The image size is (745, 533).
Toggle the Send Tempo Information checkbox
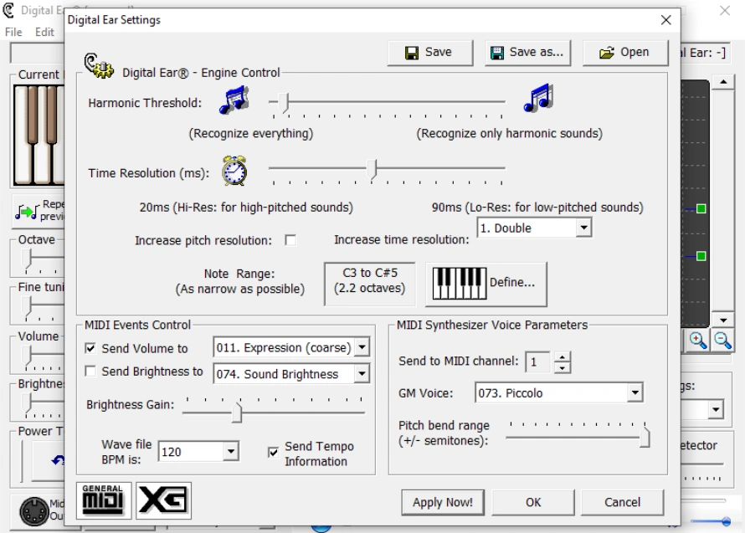[273, 452]
